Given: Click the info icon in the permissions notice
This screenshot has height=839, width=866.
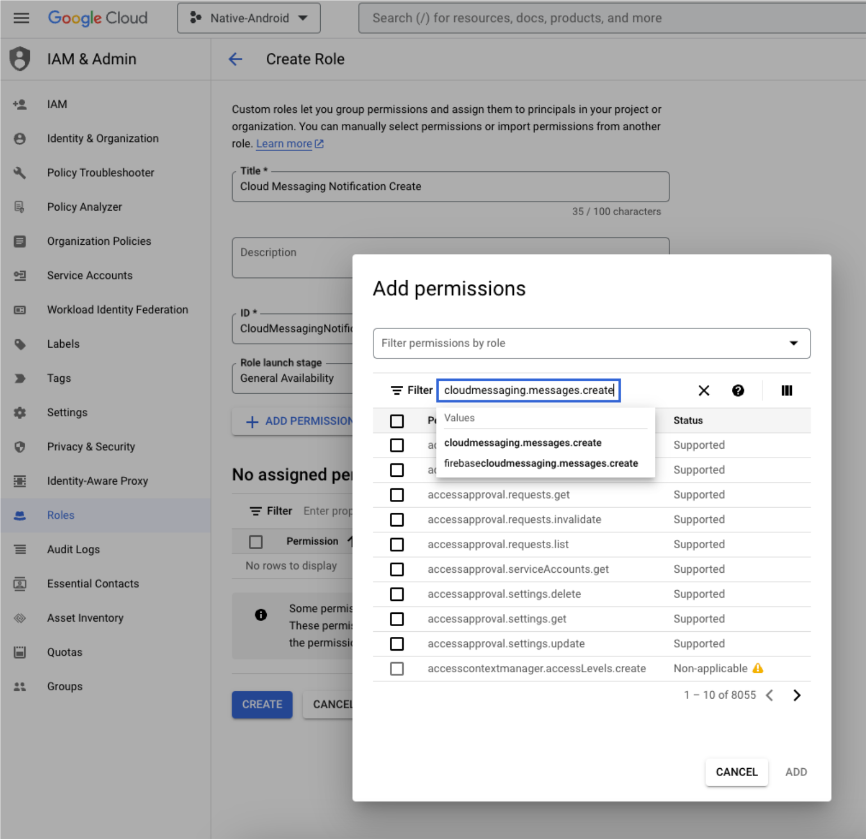Looking at the screenshot, I should [260, 615].
